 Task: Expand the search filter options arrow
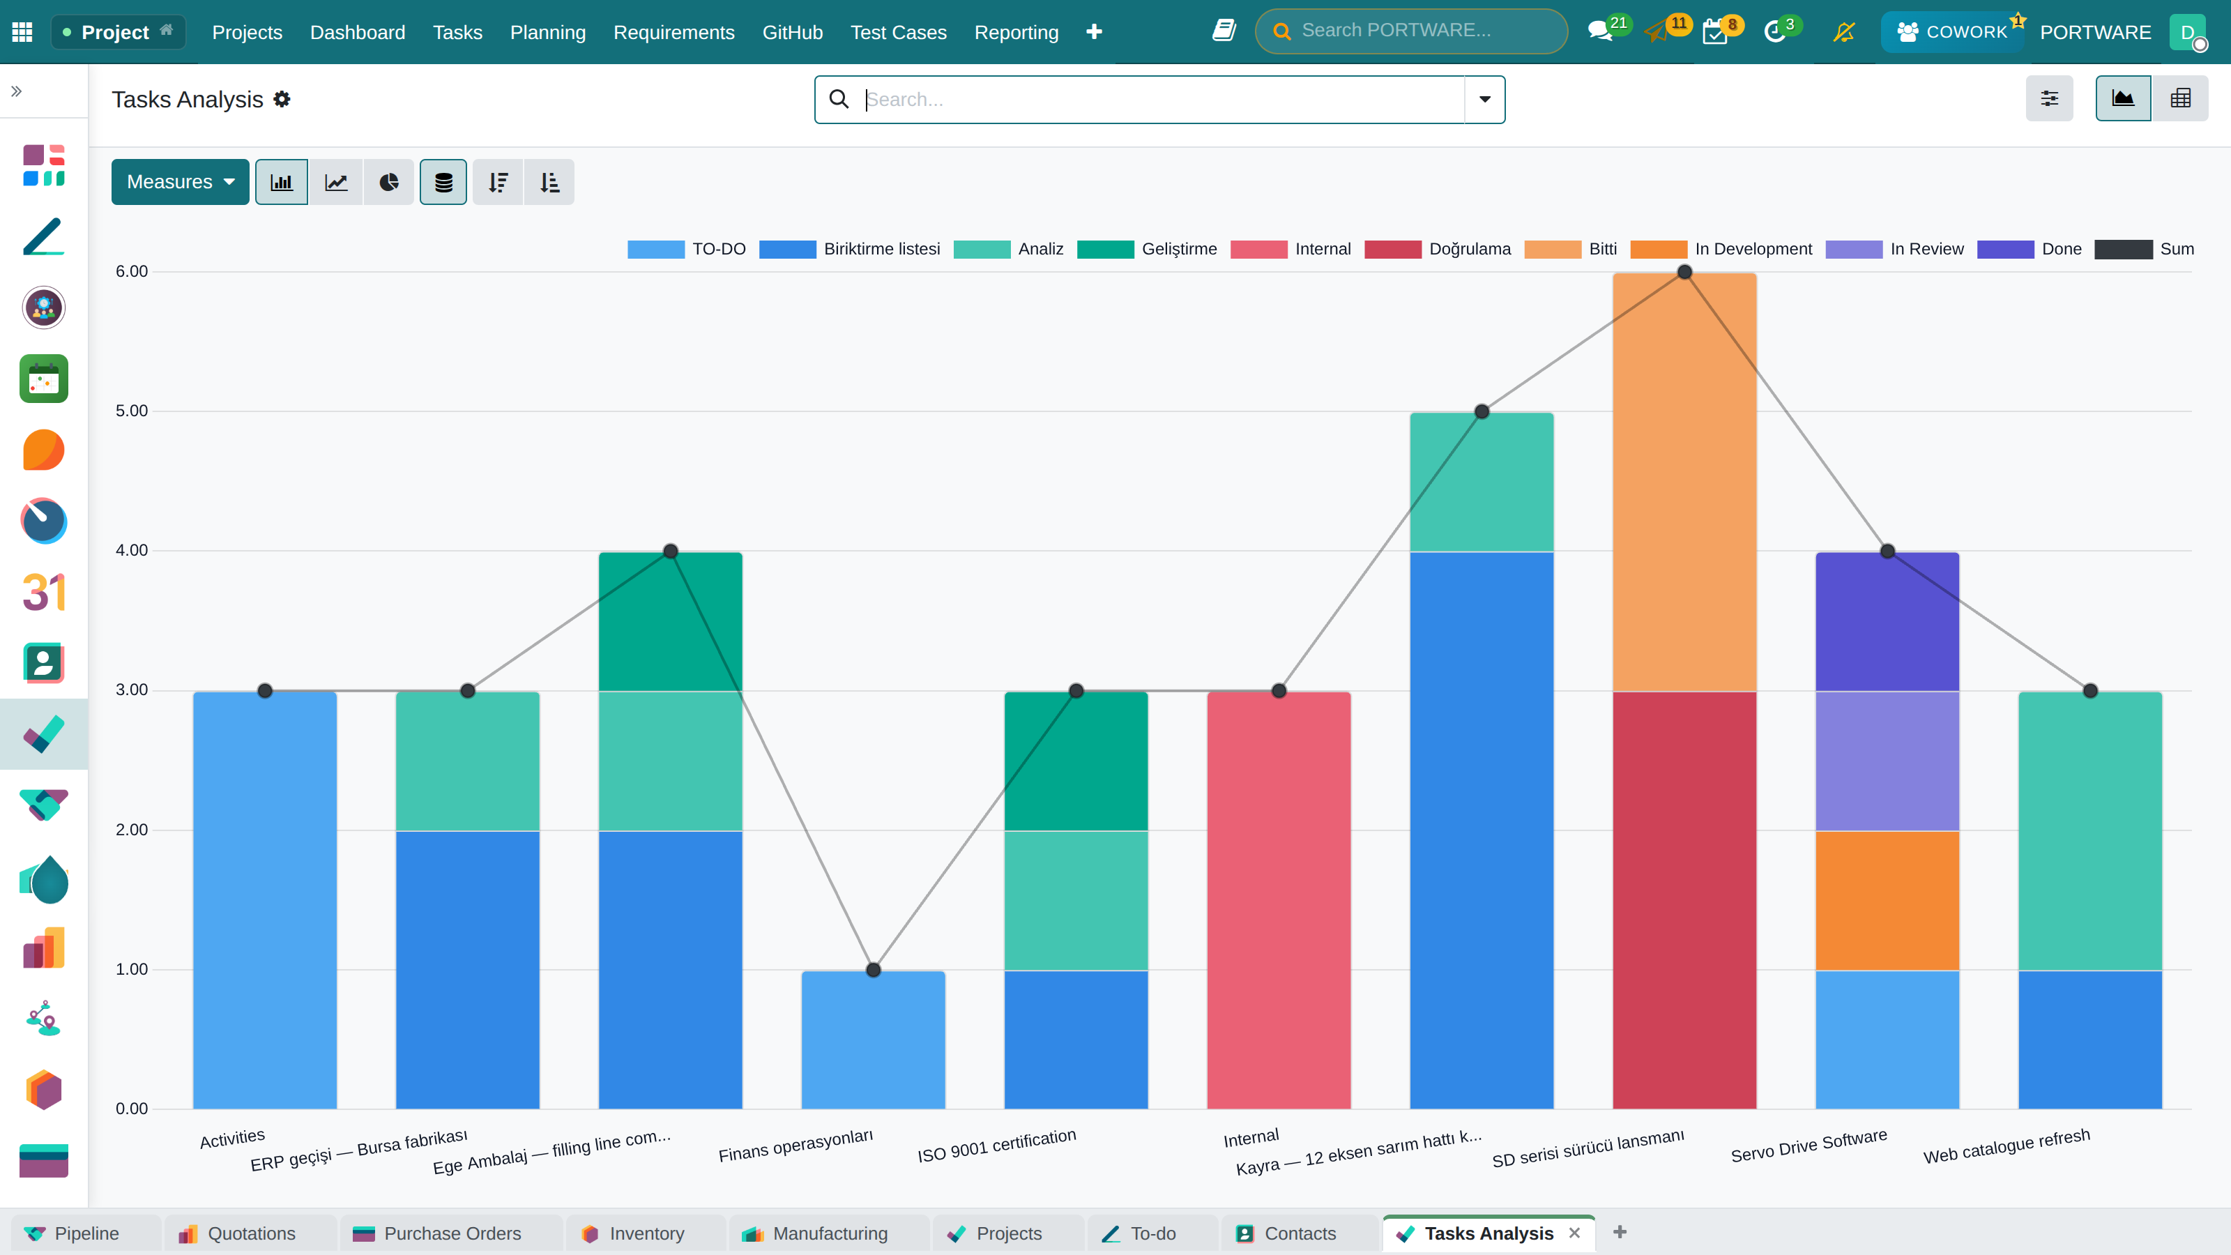[x=1484, y=100]
